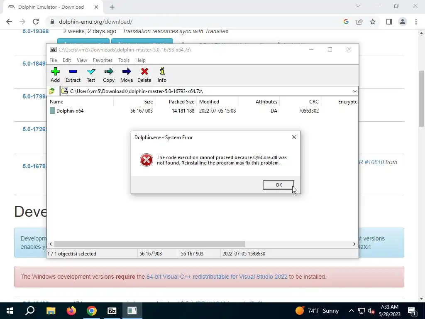This screenshot has height=319, width=425.
Task: Open the 7-Zip Edit menu
Action: pos(67,60)
